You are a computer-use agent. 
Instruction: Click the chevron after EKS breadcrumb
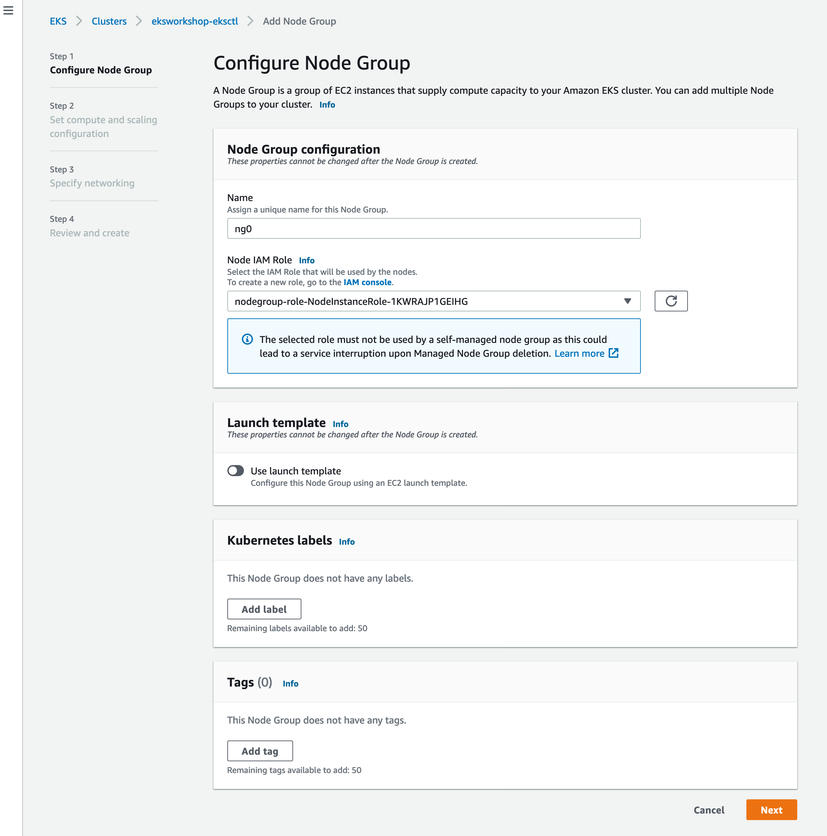[x=79, y=21]
